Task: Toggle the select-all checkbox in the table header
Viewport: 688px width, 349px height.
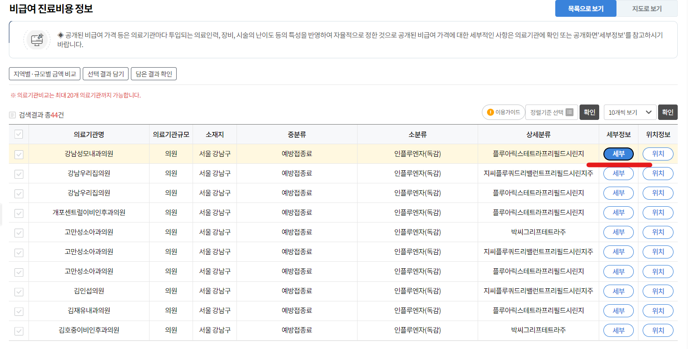Action: coord(18,134)
